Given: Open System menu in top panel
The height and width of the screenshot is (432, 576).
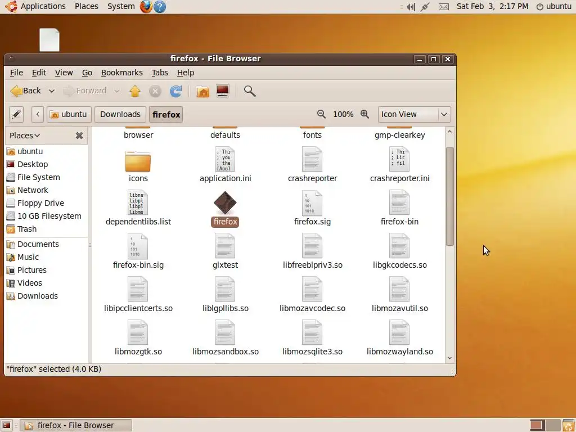Looking at the screenshot, I should pos(121,6).
